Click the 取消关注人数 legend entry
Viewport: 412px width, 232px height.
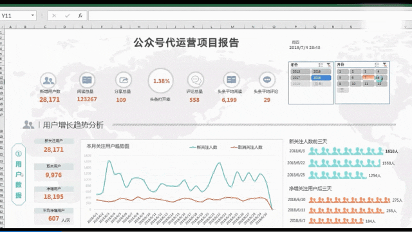247,148
